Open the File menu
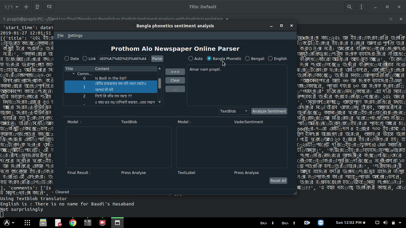The width and height of the screenshot is (406, 228). pos(60,35)
